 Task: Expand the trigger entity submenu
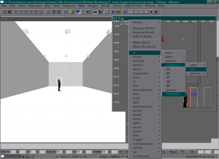145,140
